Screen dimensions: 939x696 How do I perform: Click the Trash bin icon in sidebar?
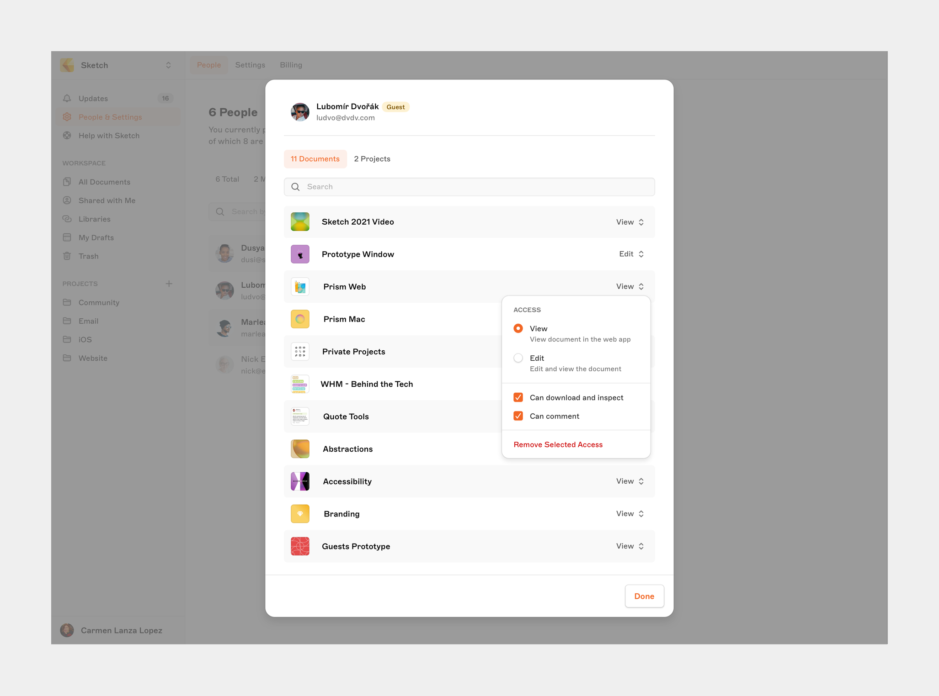tap(67, 256)
